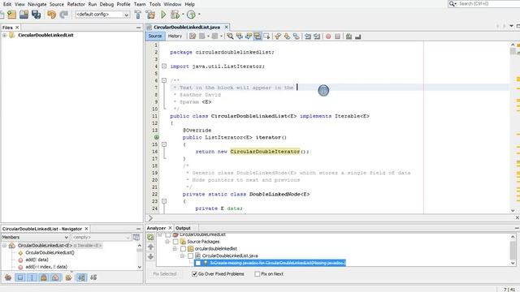
Task: Click the Search (Ctrl+I) field
Action: pos(487,3)
